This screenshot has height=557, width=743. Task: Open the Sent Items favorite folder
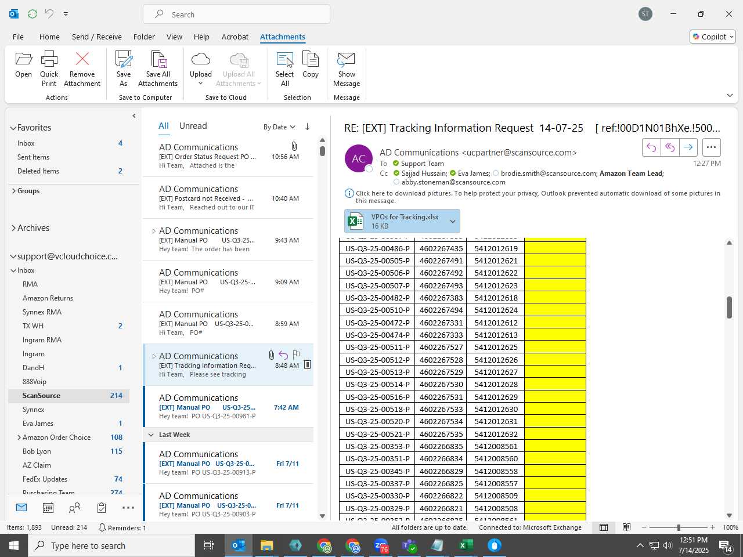point(33,157)
